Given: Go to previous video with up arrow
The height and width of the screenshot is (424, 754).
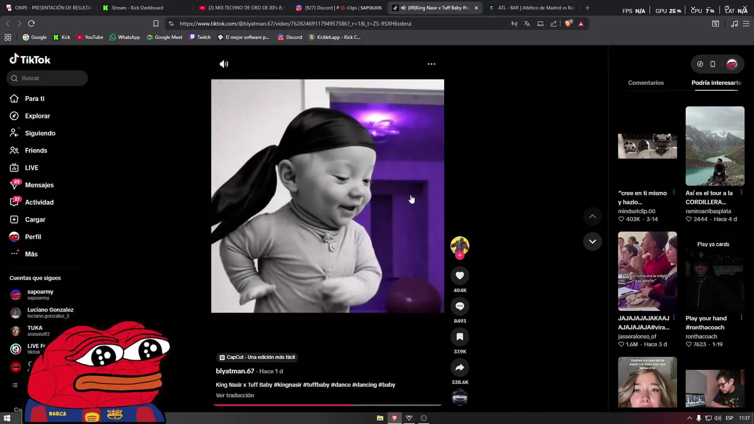Looking at the screenshot, I should tap(593, 216).
